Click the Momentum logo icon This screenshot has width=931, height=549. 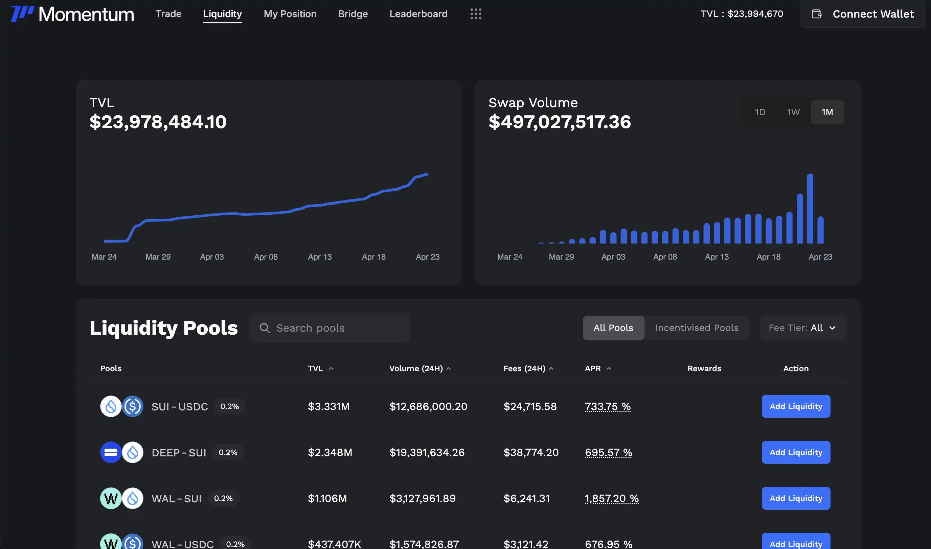point(22,14)
